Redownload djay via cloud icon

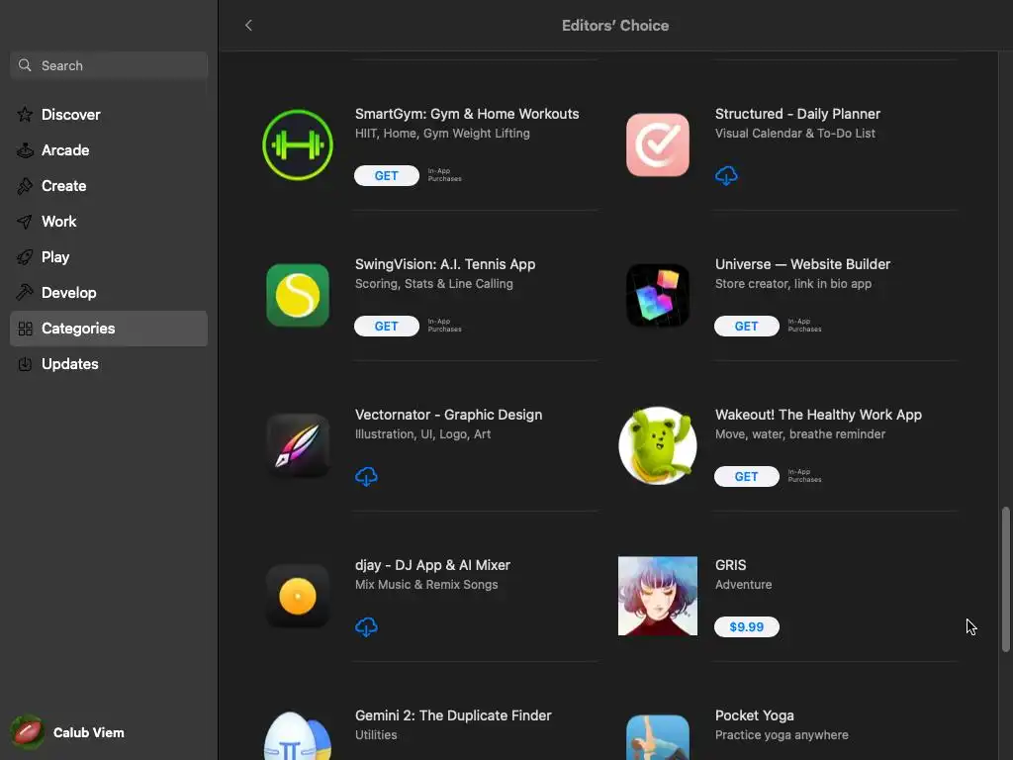pos(366,626)
